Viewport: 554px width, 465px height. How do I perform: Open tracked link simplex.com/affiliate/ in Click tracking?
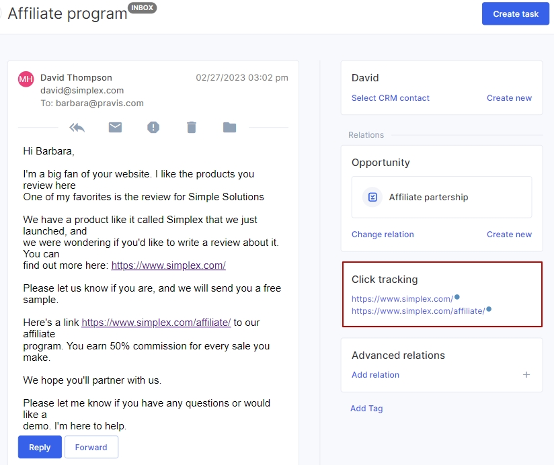tap(418, 310)
